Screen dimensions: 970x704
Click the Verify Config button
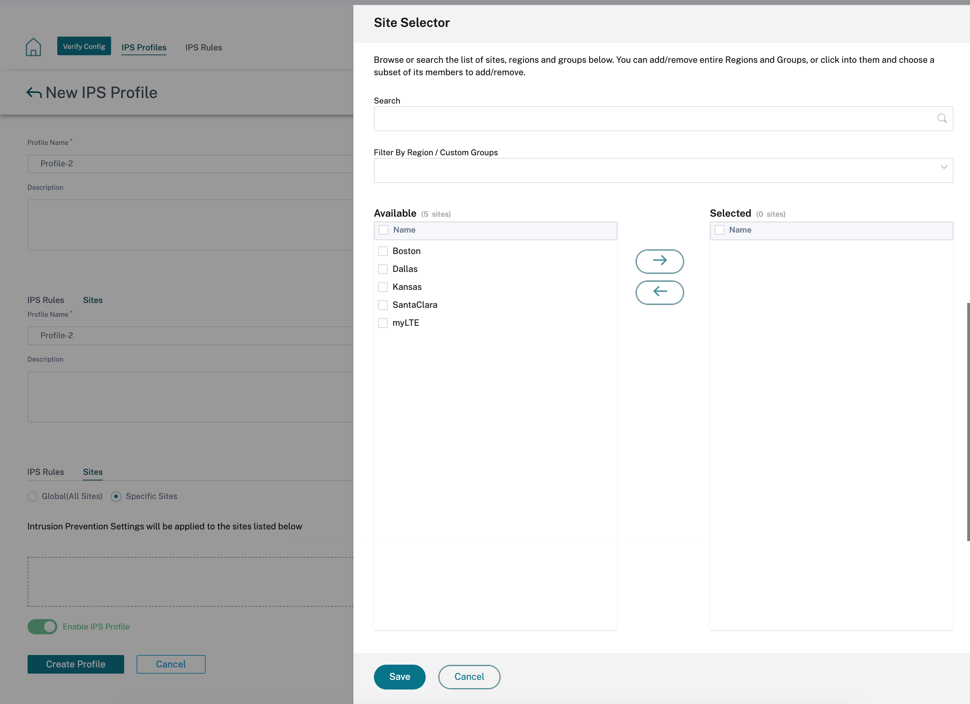(x=84, y=46)
